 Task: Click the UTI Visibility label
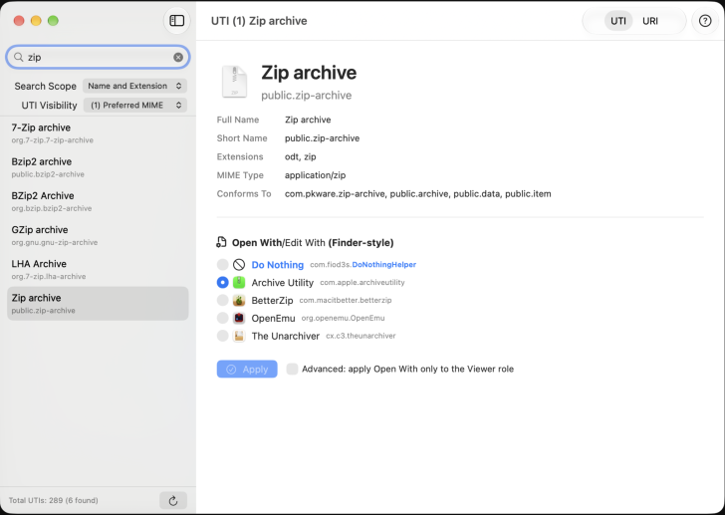(49, 106)
